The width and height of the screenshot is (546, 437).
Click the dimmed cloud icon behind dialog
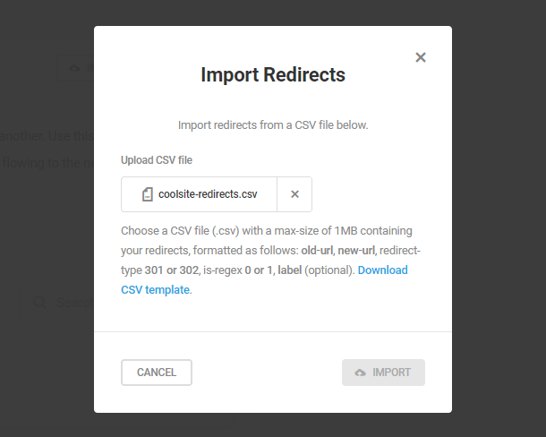[x=74, y=68]
